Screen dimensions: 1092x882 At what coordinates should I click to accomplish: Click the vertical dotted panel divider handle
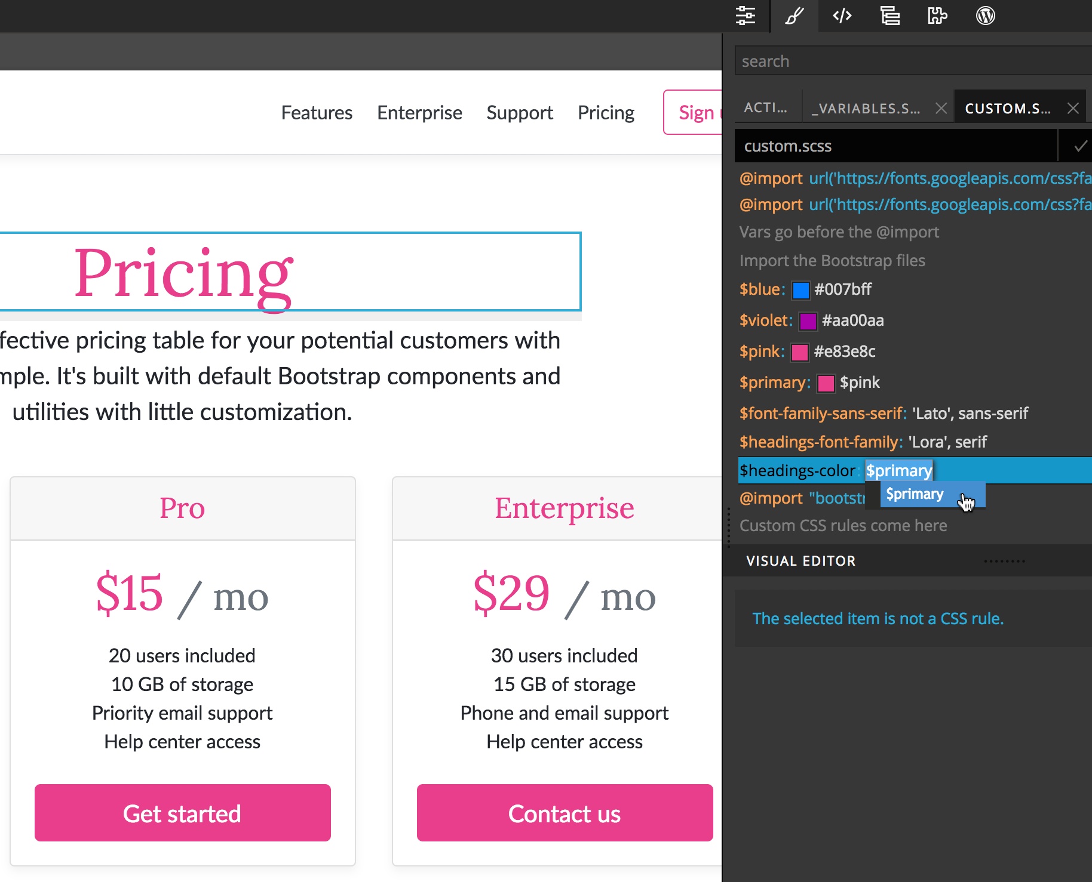728,528
